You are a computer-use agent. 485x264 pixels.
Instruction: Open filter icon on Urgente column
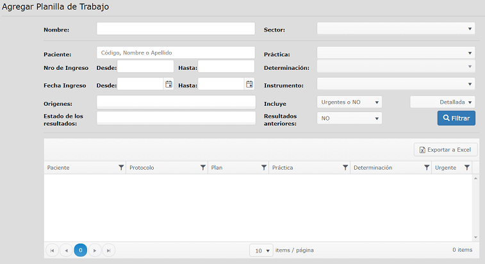pos(467,167)
